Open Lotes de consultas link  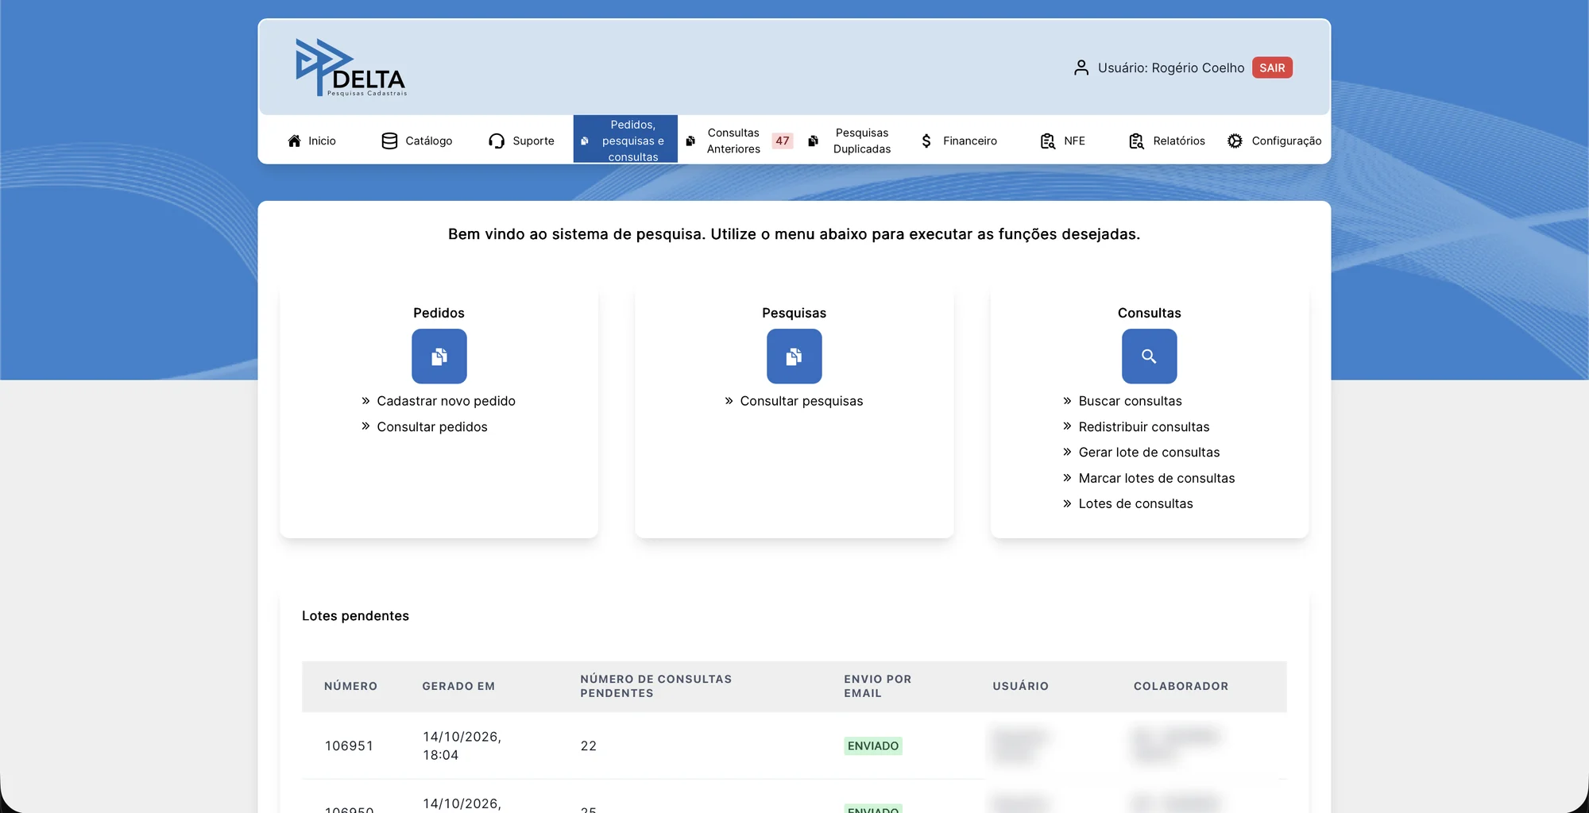coord(1135,503)
